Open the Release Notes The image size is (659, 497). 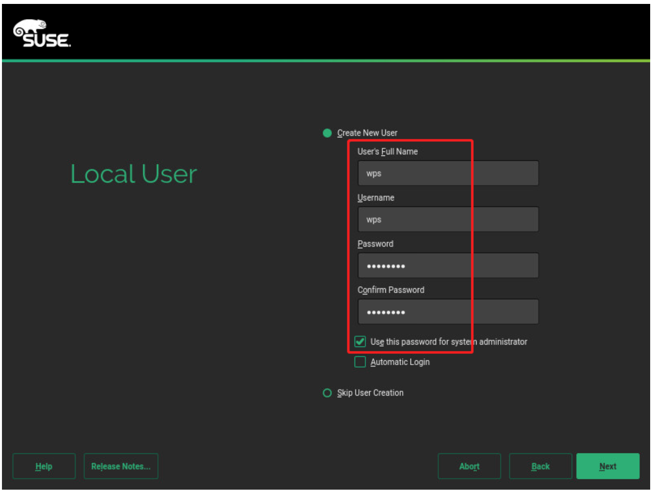pyautogui.click(x=121, y=467)
